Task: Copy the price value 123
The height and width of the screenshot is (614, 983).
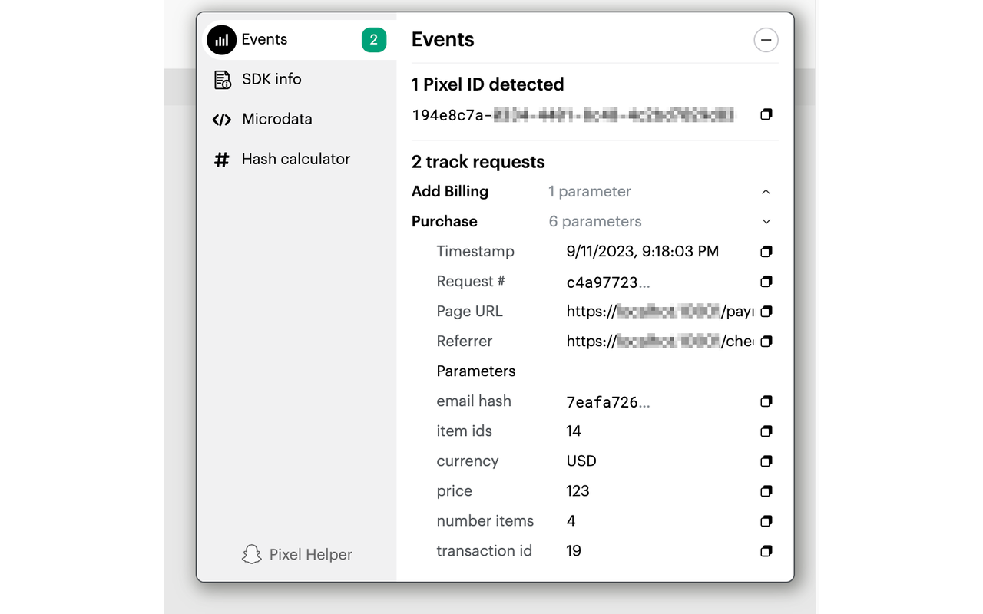Action: 766,491
